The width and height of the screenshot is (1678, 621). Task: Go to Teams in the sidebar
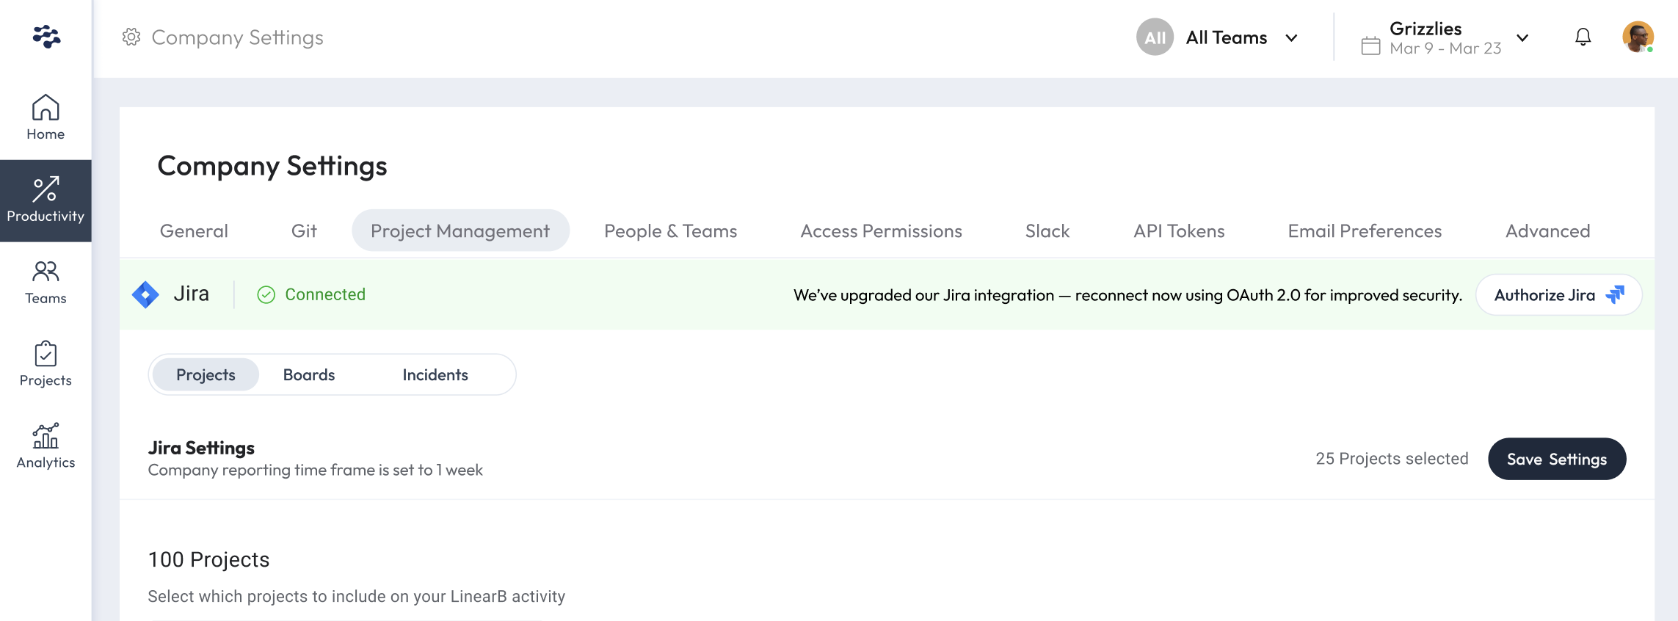pyautogui.click(x=46, y=283)
